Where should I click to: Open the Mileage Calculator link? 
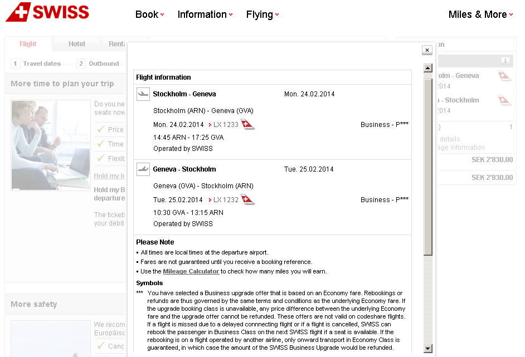tap(191, 271)
